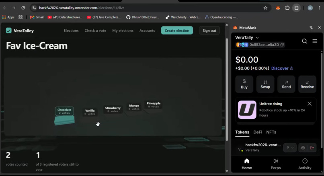Open the site info icon in address bar

34,8
